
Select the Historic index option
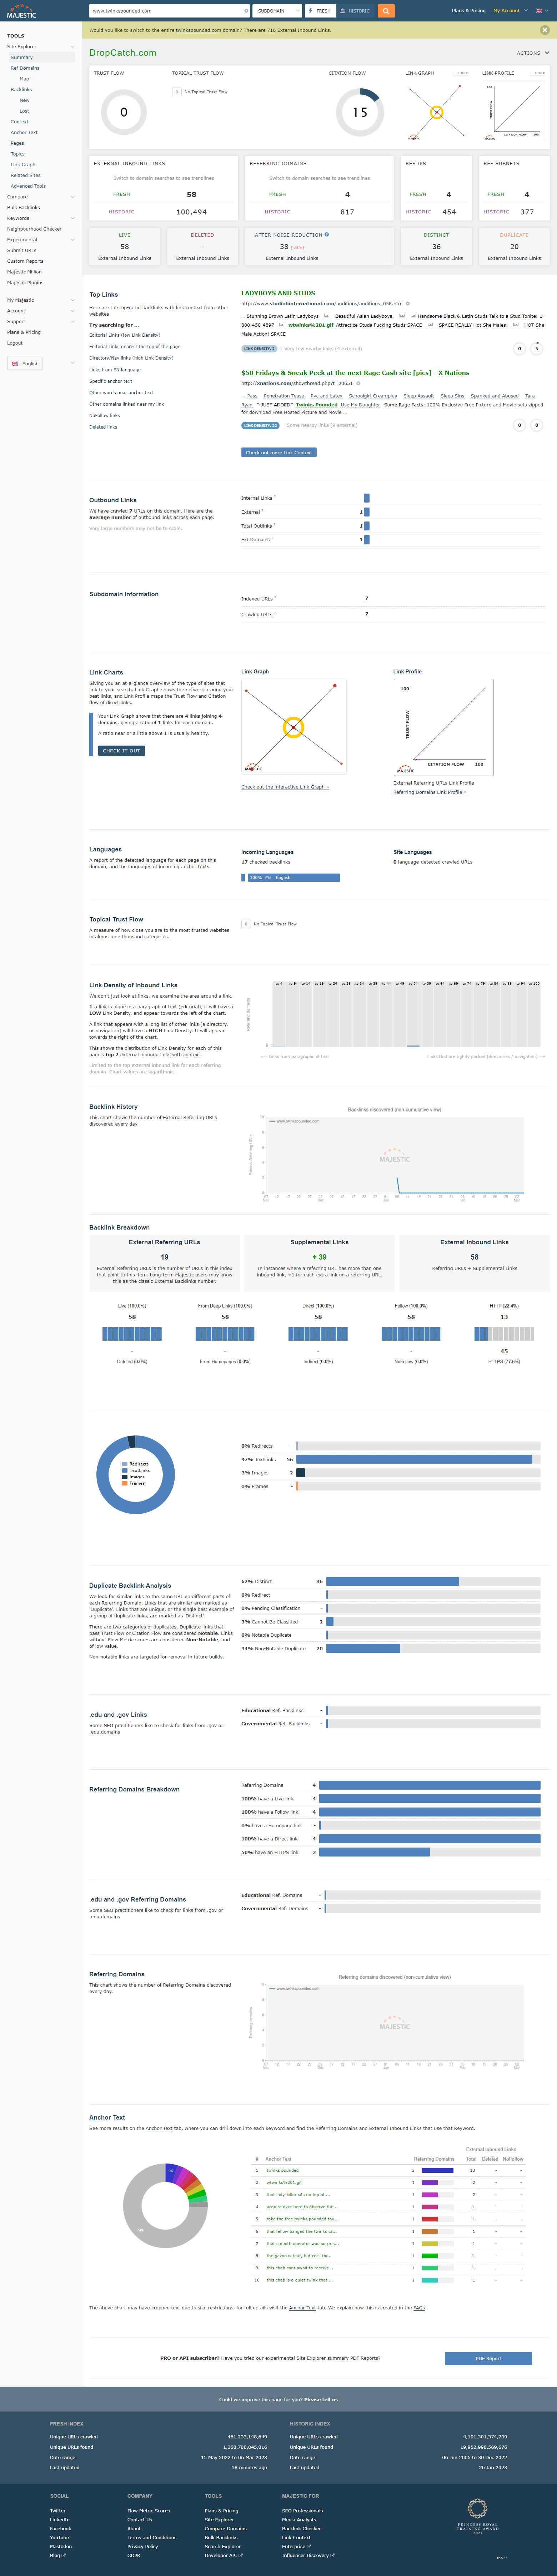coord(355,11)
